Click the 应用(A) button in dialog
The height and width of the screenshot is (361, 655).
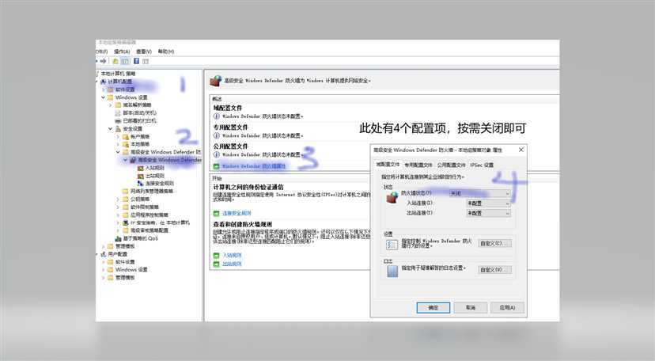pyautogui.click(x=507, y=307)
